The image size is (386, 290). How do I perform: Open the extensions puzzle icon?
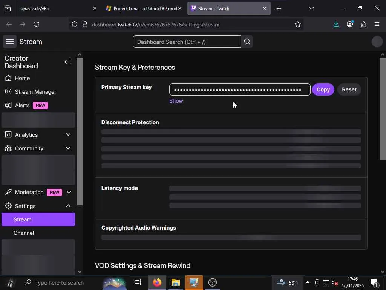pos(363,24)
